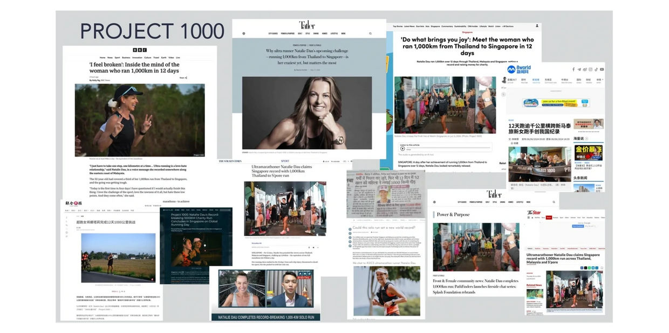Click the 金价暴涨 sidebar ad on 8world
The width and height of the screenshot is (669, 333).
(x=588, y=152)
